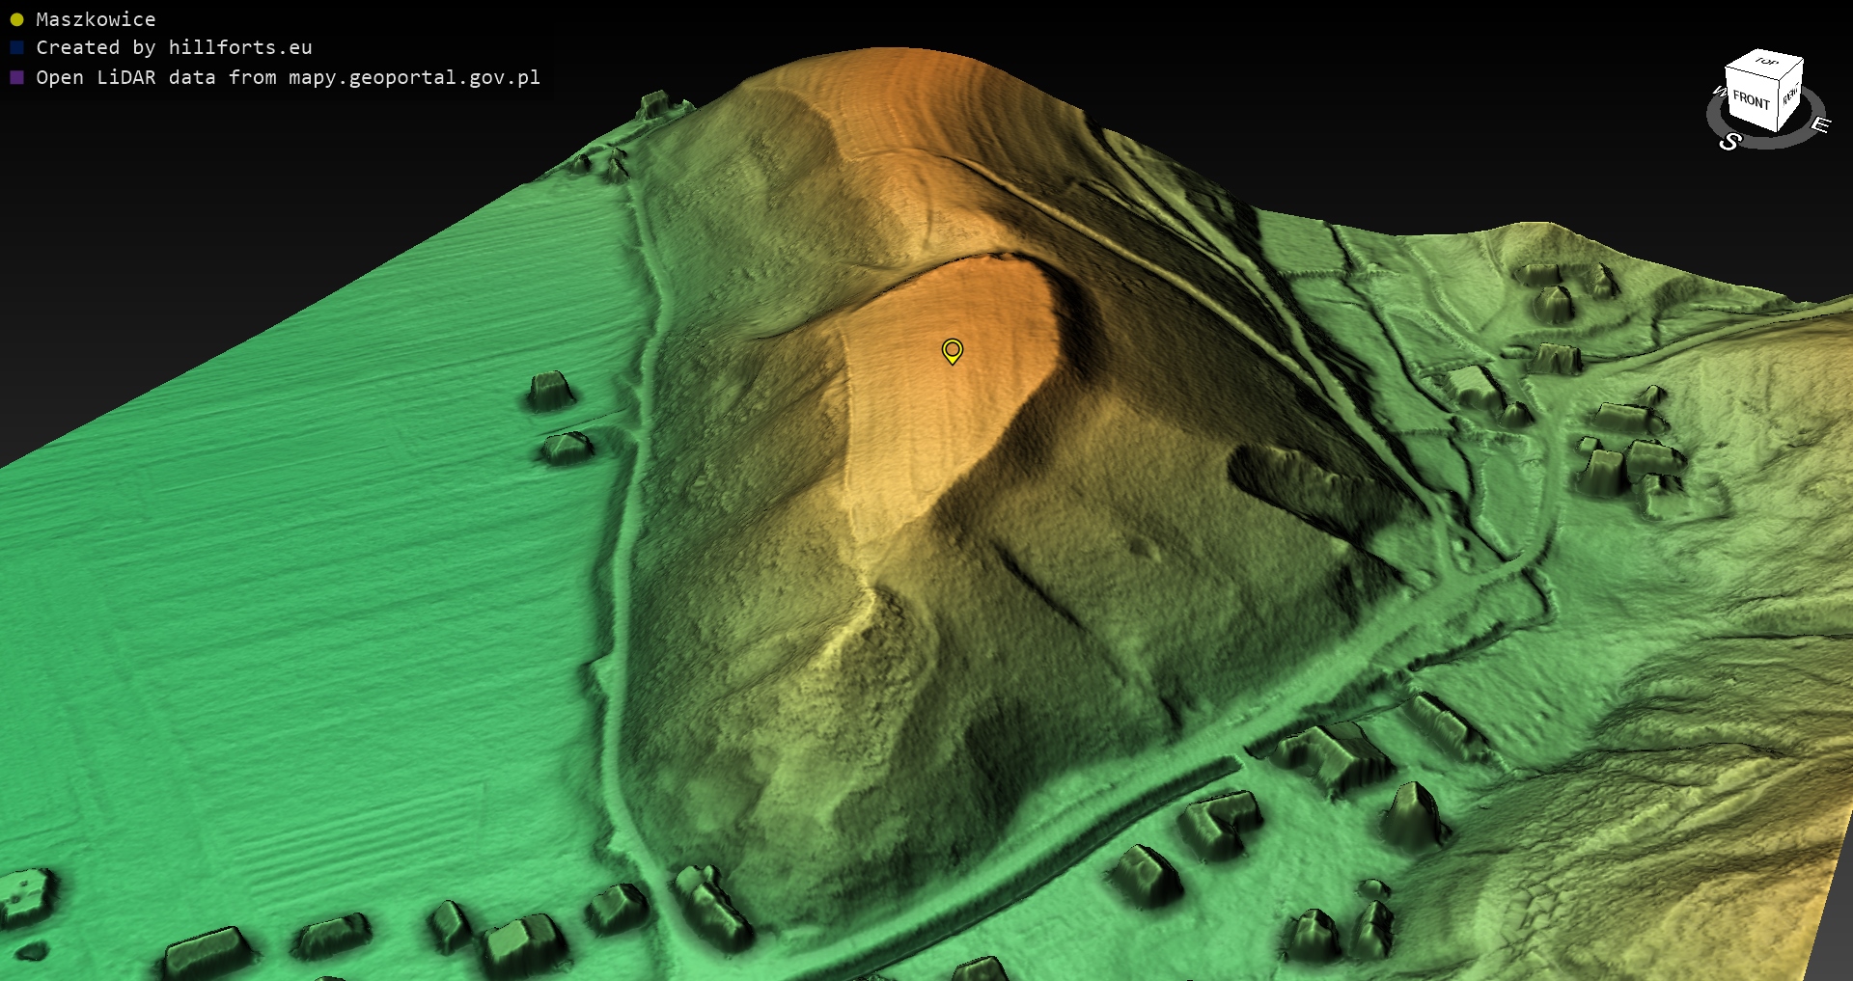Select the TOP face of the view cube
The image size is (1853, 981).
tap(1766, 63)
